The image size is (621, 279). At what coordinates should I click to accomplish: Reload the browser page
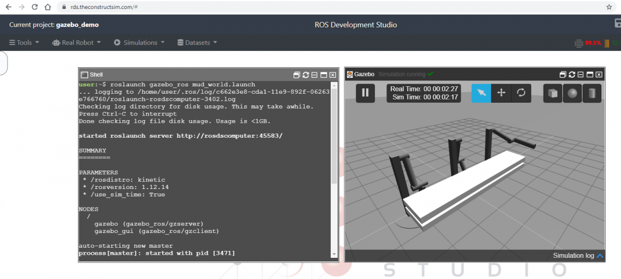pos(34,7)
